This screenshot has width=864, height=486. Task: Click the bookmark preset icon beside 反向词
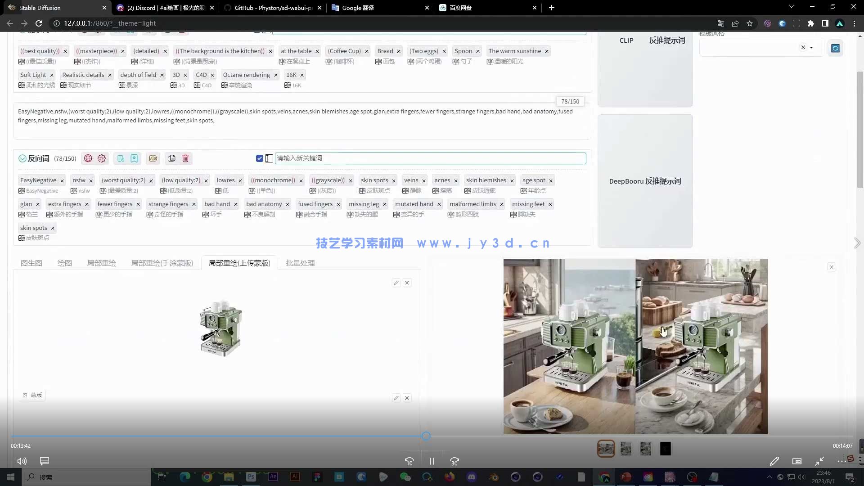(x=134, y=158)
